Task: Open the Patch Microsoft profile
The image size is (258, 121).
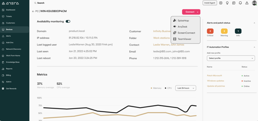Action: 214,75
